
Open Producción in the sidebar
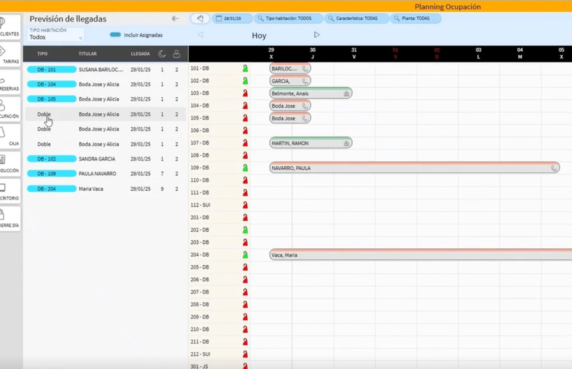[10, 163]
